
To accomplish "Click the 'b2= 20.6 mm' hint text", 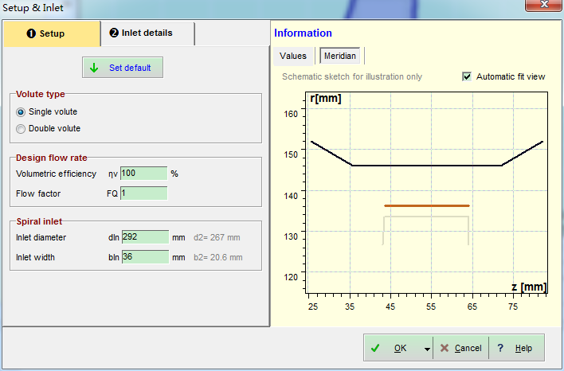I will [x=218, y=257].
